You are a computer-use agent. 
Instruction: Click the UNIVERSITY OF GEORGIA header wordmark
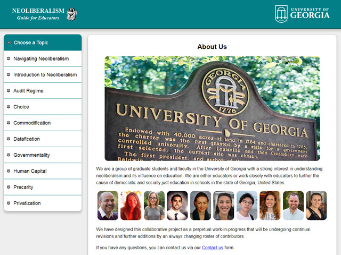coord(310,13)
